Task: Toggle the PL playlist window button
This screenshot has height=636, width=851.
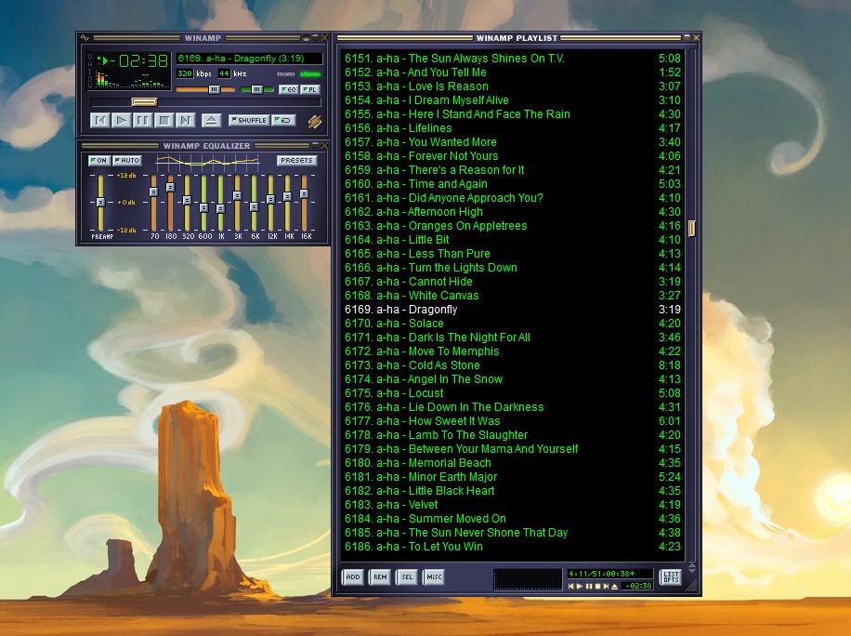Action: 310,89
